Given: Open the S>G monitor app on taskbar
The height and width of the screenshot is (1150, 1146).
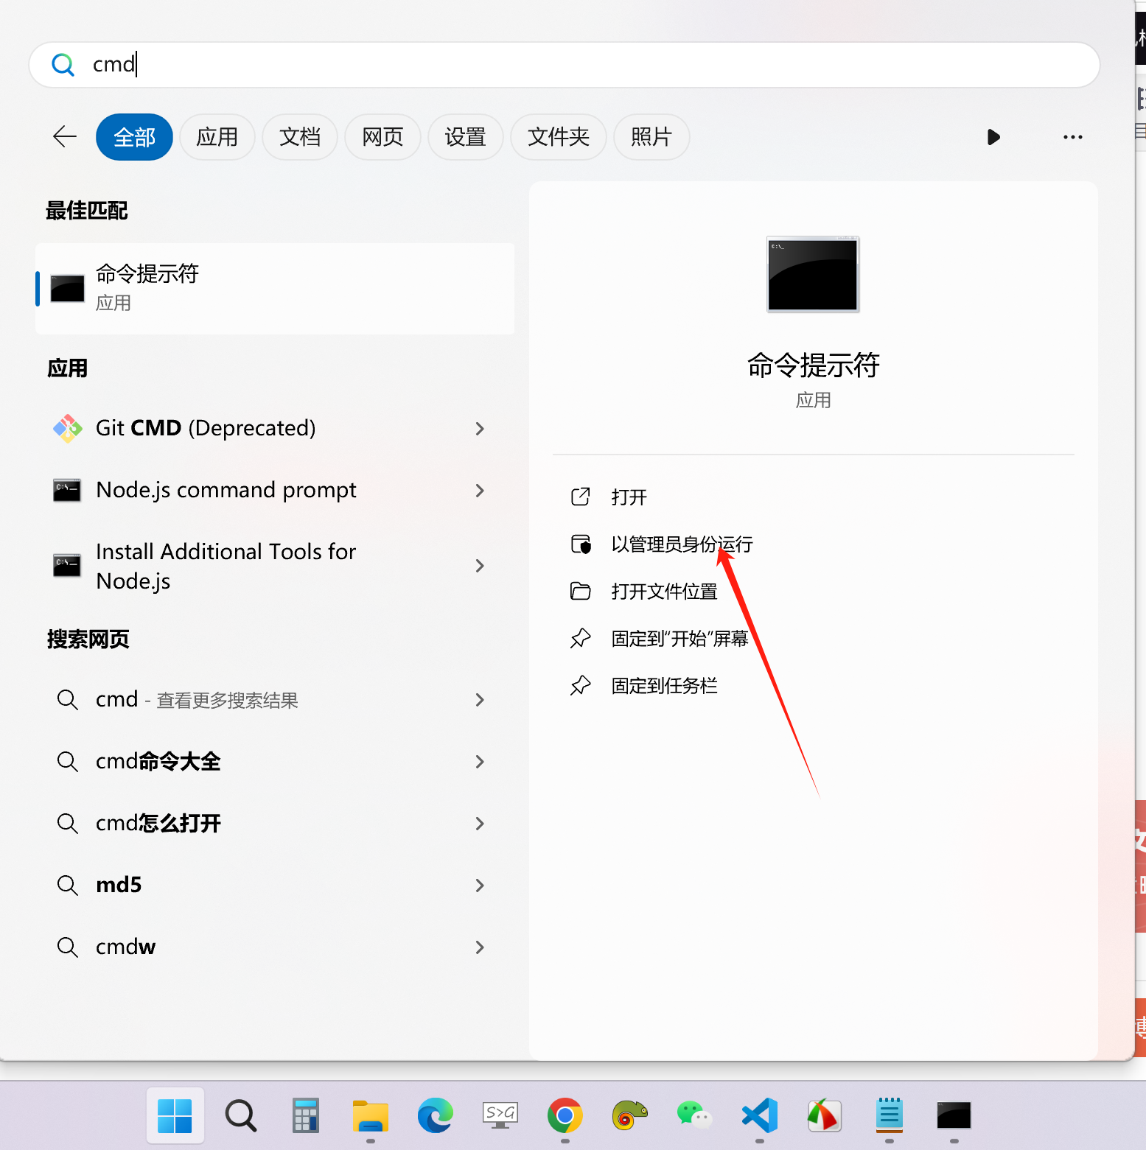Looking at the screenshot, I should pyautogui.click(x=500, y=1115).
